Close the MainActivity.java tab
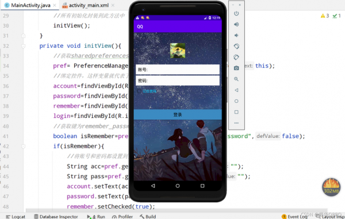This screenshot has height=219, width=345. [55, 5]
